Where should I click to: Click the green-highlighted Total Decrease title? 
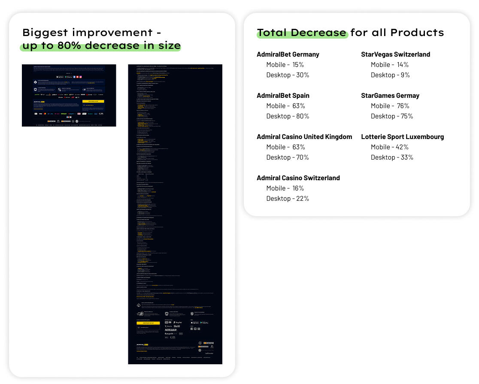point(302,33)
